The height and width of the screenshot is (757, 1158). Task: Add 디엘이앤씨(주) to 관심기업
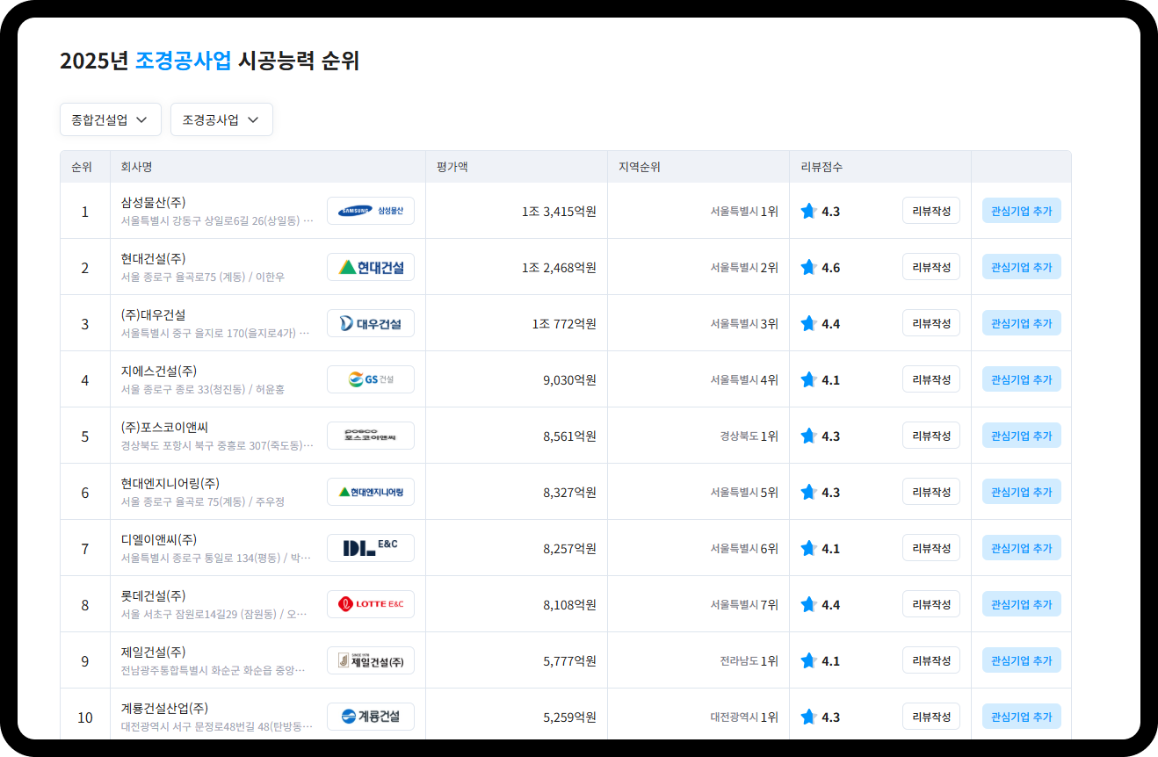[1022, 548]
